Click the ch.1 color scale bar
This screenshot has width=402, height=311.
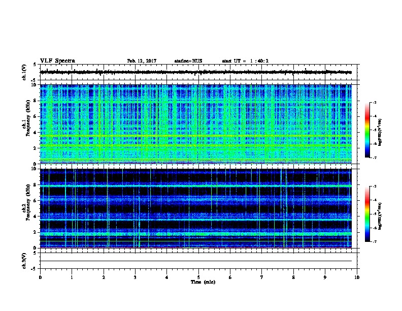pos(367,130)
